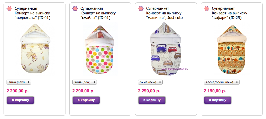Open the "смайлы" (ID-01) product title link

(x=98, y=13)
